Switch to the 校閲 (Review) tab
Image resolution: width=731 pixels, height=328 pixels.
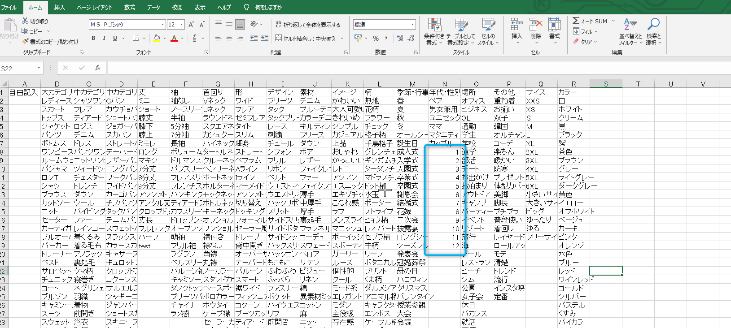[x=177, y=7]
